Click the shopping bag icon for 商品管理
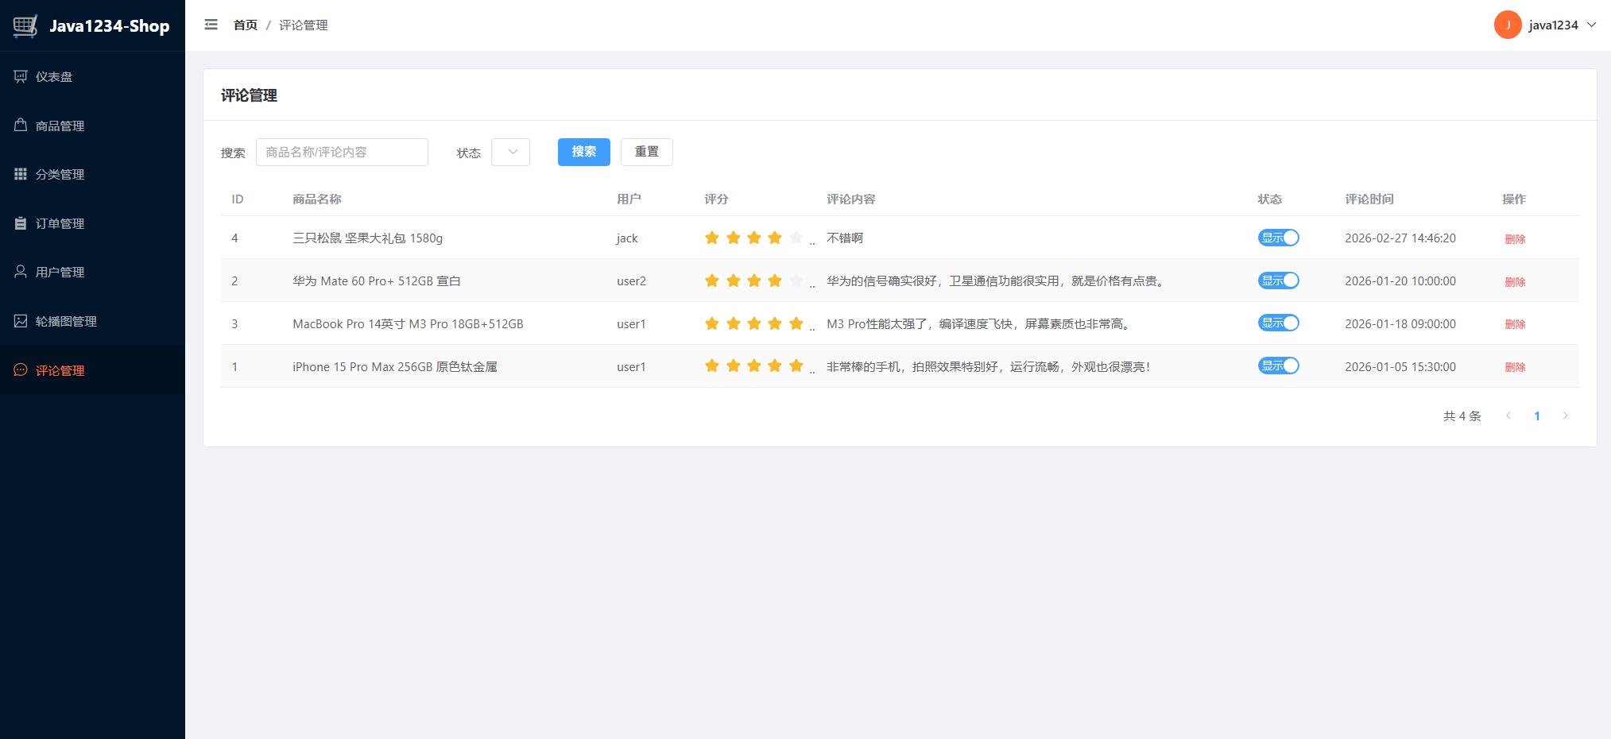This screenshot has height=739, width=1611. tap(21, 126)
